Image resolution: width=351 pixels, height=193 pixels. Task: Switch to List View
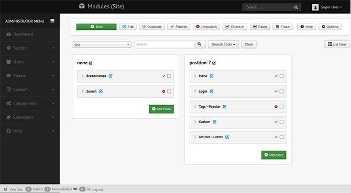click(337, 44)
